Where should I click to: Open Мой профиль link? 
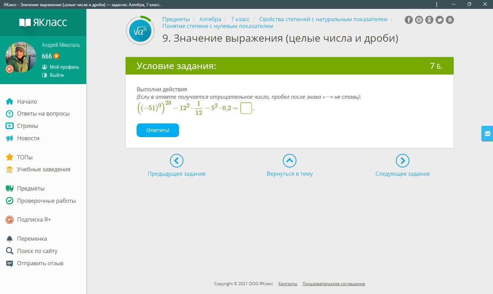pos(64,67)
